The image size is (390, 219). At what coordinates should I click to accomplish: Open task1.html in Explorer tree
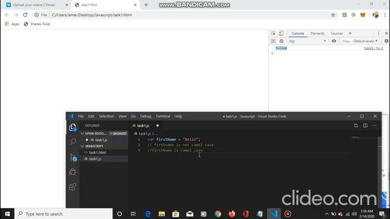[x=97, y=153]
